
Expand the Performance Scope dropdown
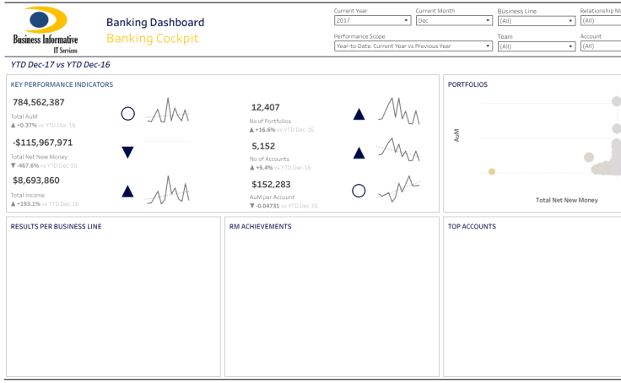(413, 46)
